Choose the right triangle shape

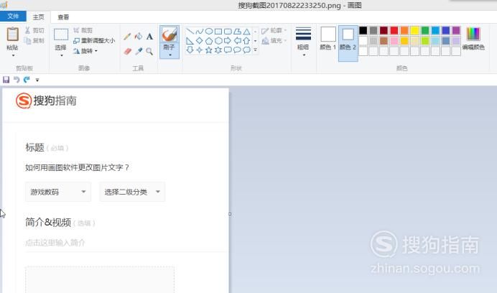(x=190, y=41)
